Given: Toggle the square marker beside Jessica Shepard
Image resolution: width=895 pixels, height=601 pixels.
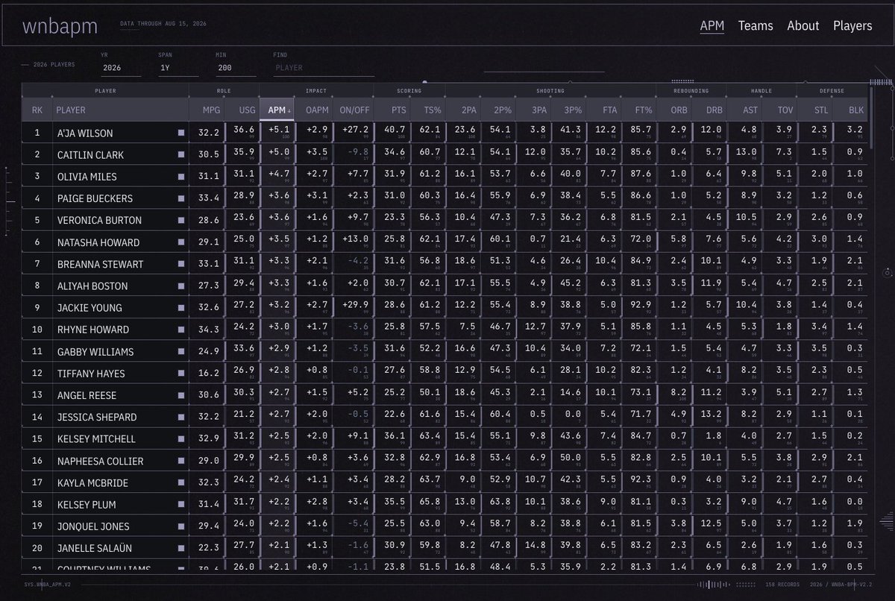Looking at the screenshot, I should [180, 417].
